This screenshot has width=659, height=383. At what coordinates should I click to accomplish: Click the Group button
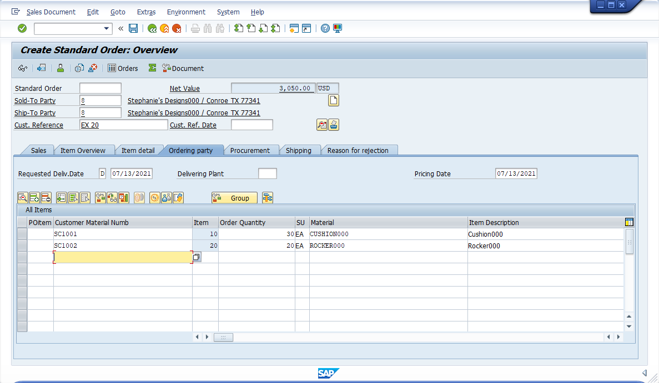coord(234,197)
